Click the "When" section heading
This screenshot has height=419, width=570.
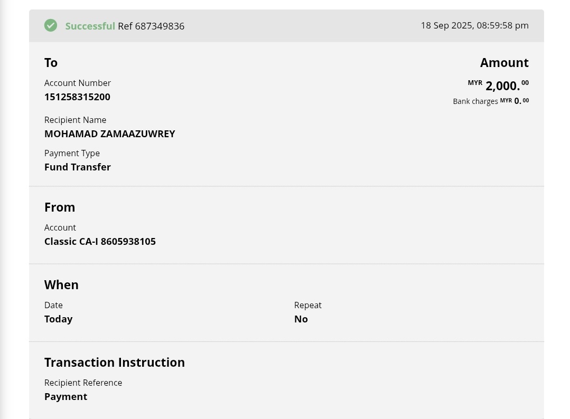click(61, 285)
